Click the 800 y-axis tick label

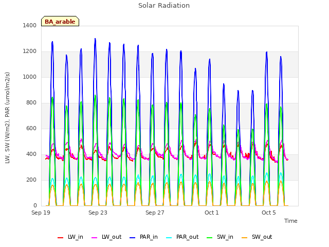[x=31, y=103]
